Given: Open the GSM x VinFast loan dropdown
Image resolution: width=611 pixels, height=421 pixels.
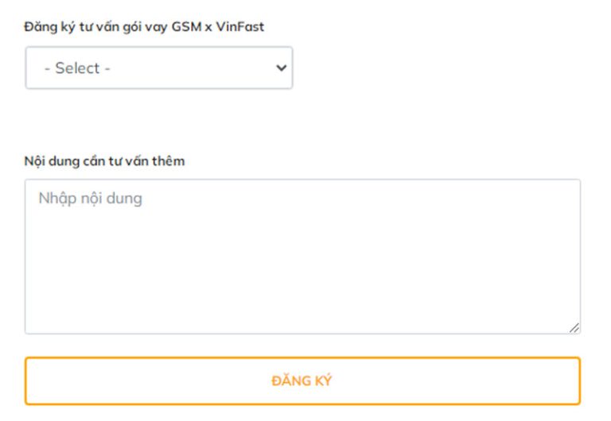Looking at the screenshot, I should click(159, 68).
